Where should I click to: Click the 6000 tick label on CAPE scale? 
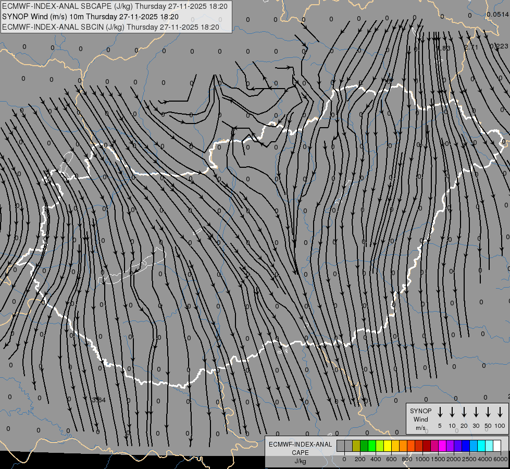pos(500,459)
